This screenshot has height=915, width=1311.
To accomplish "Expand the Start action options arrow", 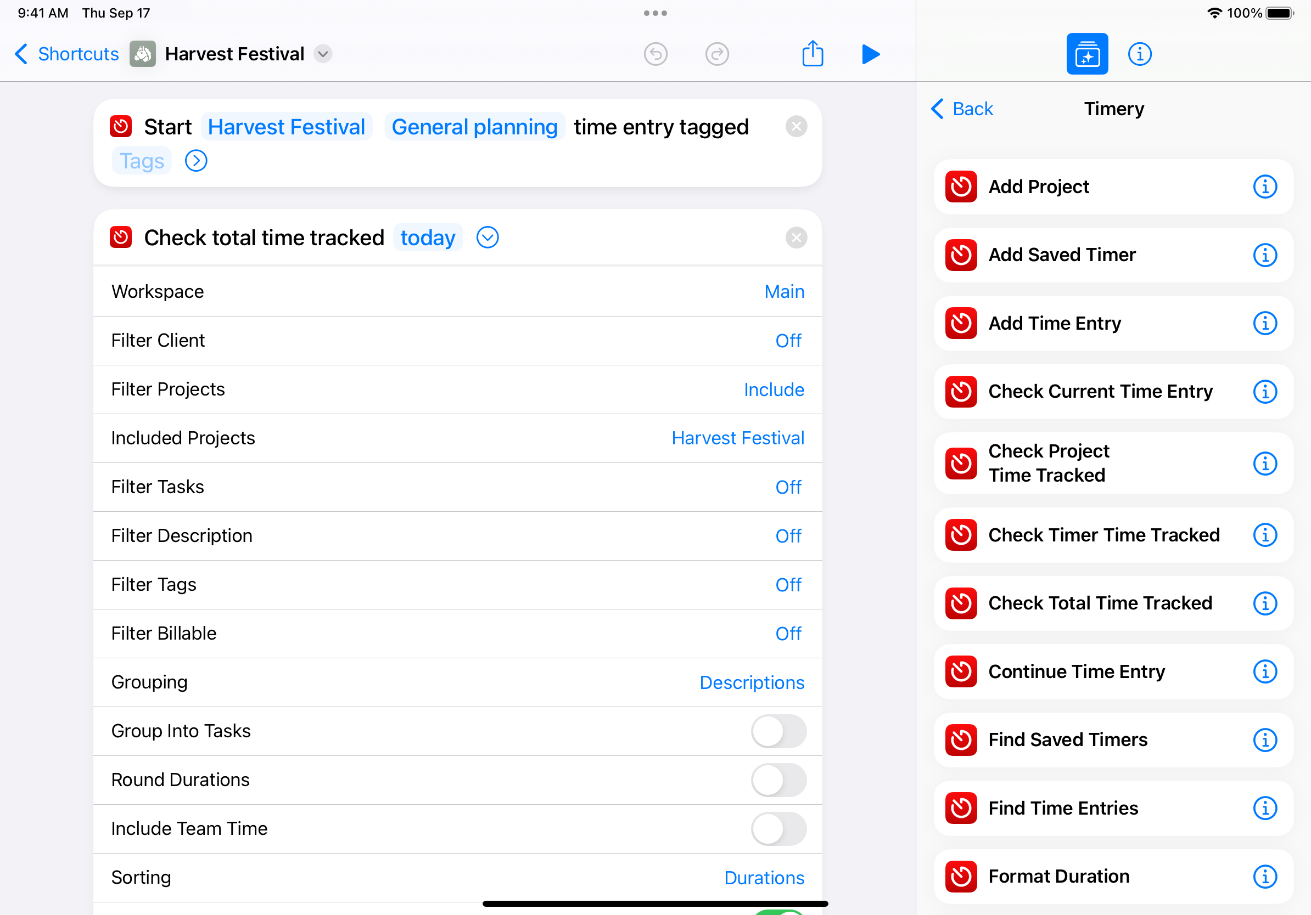I will tap(196, 161).
